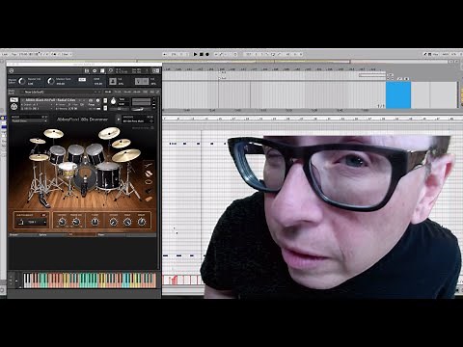This screenshot has height=347, width=463.
Task: Open the Grooves pattern selector
Action: click(138, 121)
